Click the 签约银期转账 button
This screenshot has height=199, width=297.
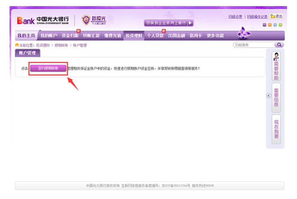[48, 69]
